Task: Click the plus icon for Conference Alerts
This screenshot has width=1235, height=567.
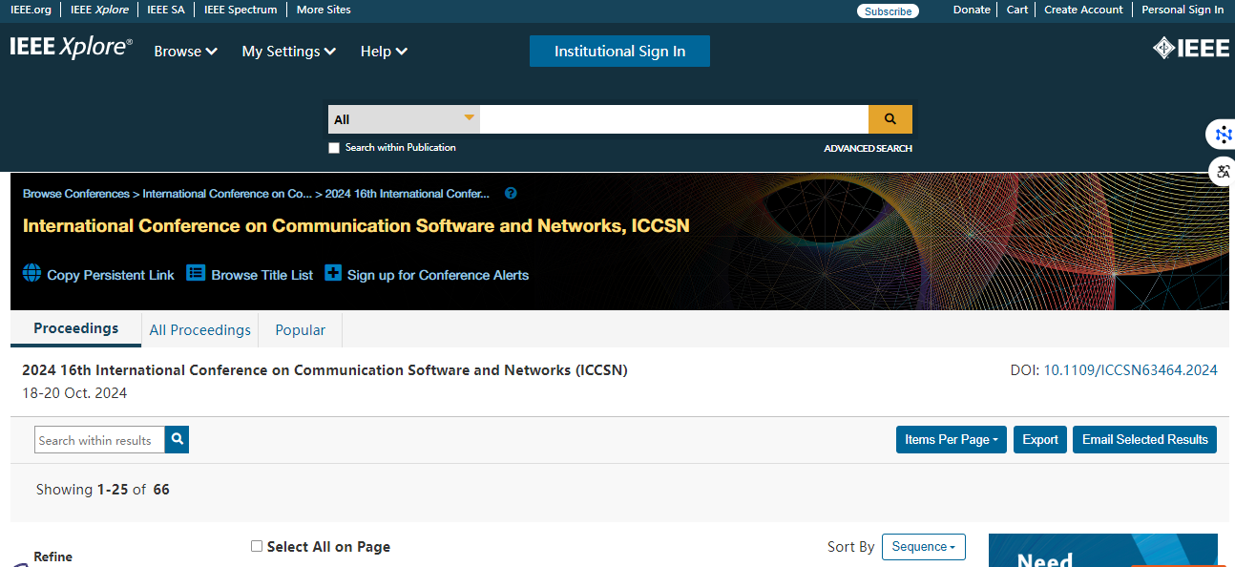Action: point(333,273)
